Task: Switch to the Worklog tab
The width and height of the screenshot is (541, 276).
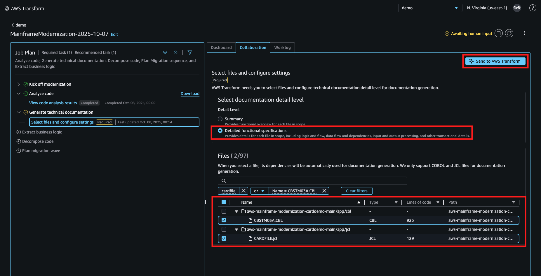Action: click(282, 48)
